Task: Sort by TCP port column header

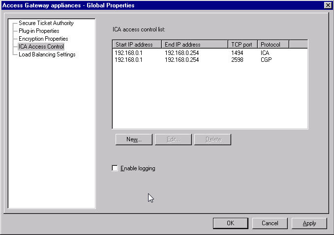Action: 243,45
